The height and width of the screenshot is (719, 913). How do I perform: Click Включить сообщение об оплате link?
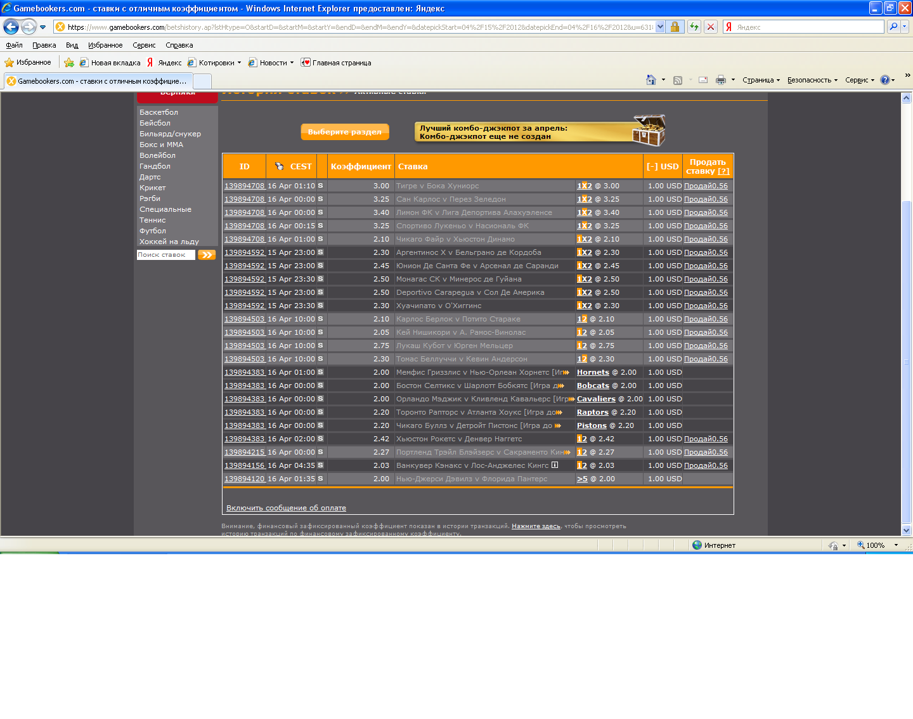pyautogui.click(x=286, y=508)
